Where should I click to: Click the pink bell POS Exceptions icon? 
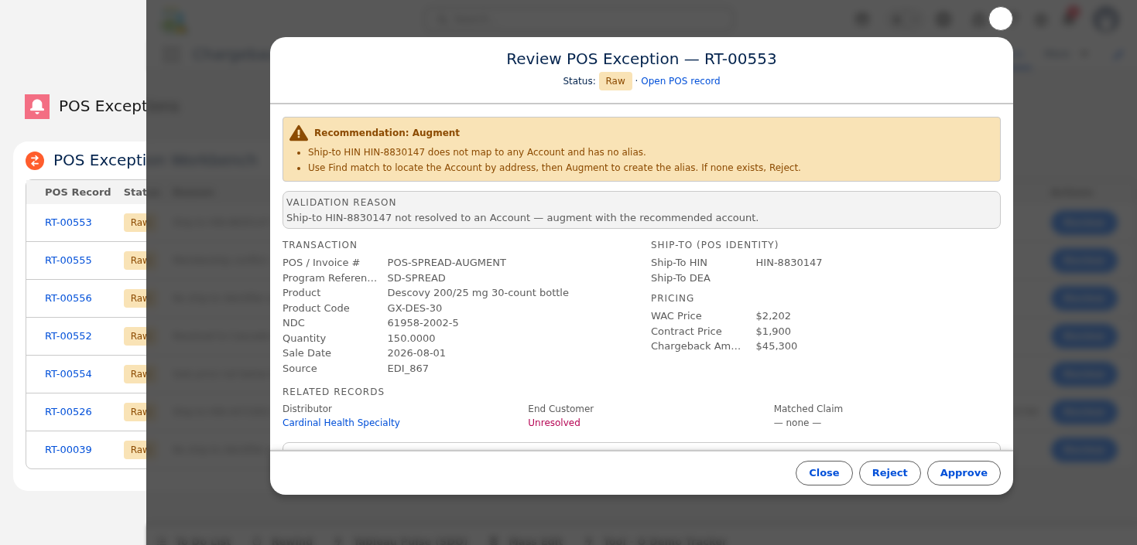pos(37,107)
